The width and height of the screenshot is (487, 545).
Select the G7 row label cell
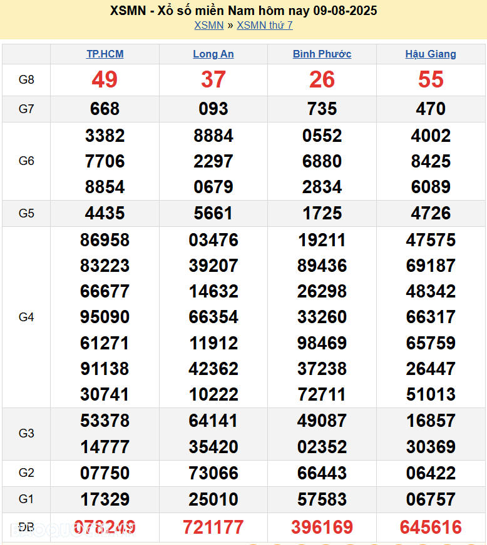[x=26, y=109]
